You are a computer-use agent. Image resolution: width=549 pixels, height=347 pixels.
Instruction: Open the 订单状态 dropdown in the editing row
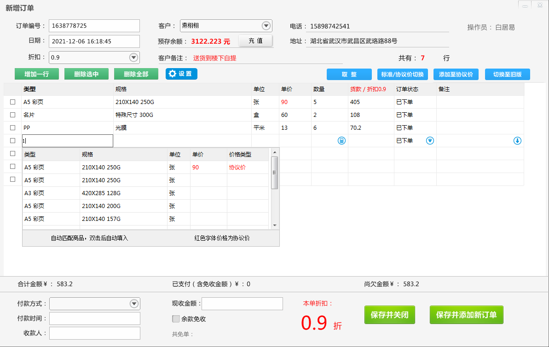(x=430, y=141)
